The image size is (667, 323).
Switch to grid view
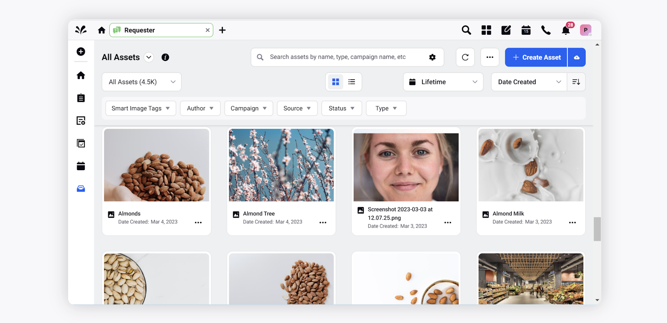pos(336,82)
